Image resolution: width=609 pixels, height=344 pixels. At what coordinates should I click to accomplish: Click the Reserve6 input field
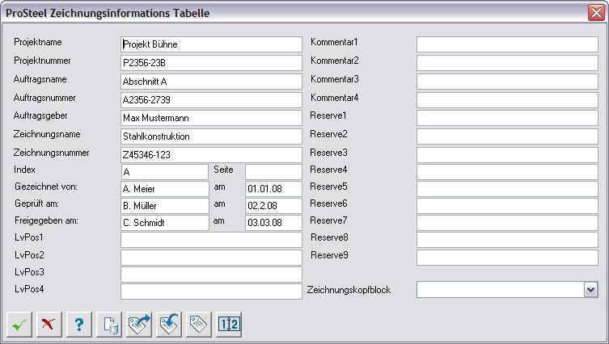507,206
